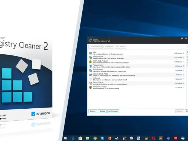
Task: Open Microsoft Store from the taskbar
Action: 80,138
